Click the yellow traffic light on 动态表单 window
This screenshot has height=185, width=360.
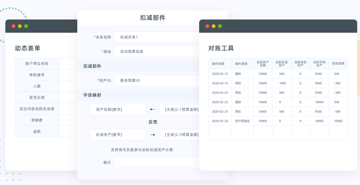click(19, 26)
